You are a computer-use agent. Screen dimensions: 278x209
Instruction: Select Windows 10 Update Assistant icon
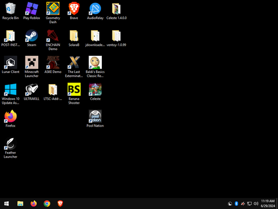coord(11,94)
